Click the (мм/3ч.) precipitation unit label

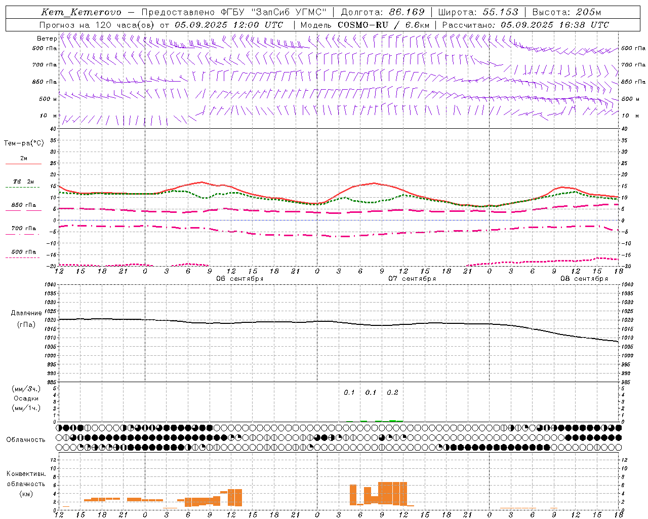[x=26, y=389]
